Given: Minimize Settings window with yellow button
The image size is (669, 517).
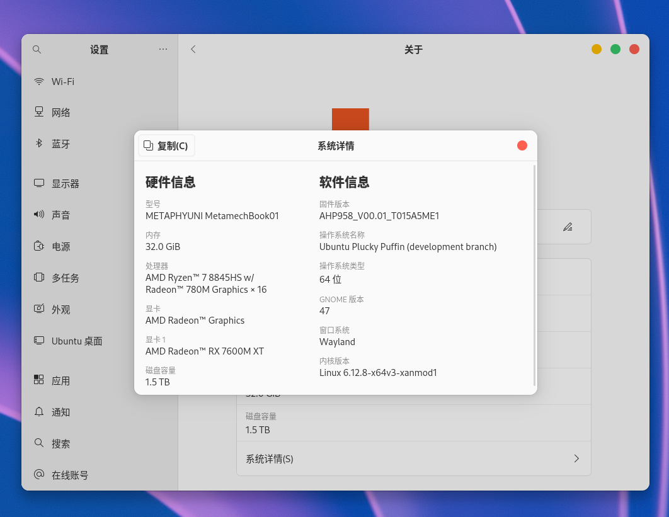Looking at the screenshot, I should [597, 50].
